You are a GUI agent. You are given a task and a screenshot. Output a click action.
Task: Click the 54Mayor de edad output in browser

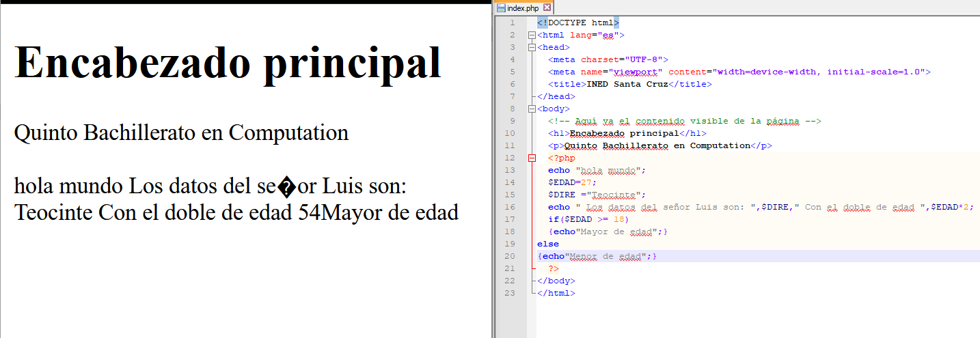[x=379, y=212]
